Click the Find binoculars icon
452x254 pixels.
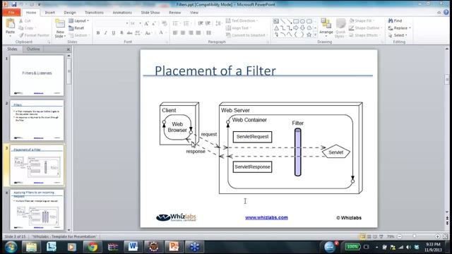pos(391,20)
